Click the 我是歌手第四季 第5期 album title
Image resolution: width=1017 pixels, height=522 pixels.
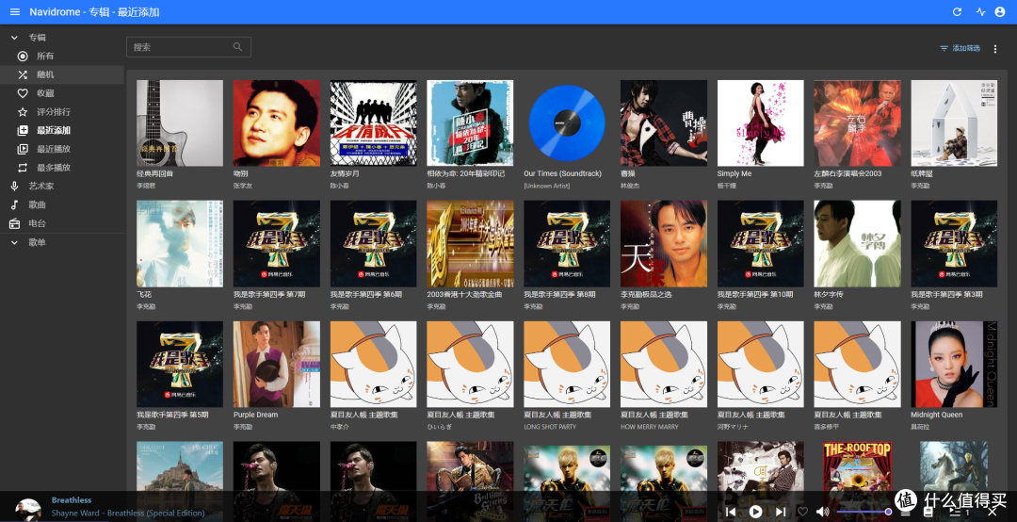click(x=172, y=415)
